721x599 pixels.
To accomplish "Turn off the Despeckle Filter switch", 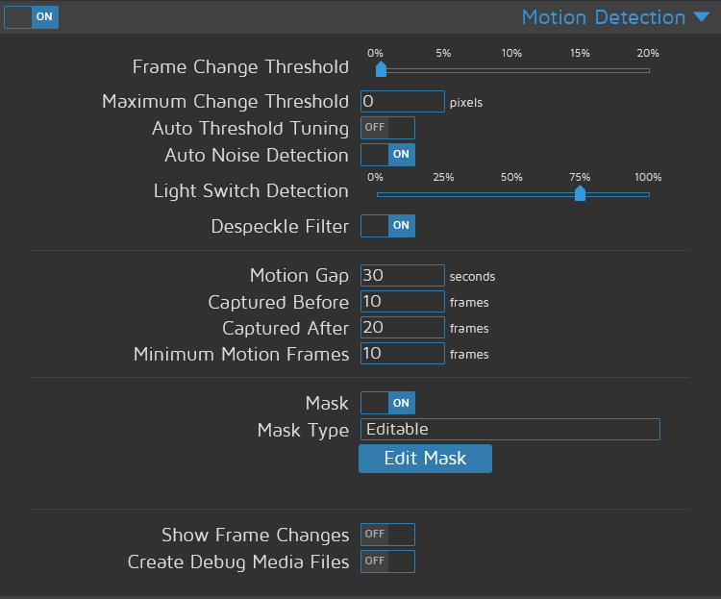I will click(387, 226).
